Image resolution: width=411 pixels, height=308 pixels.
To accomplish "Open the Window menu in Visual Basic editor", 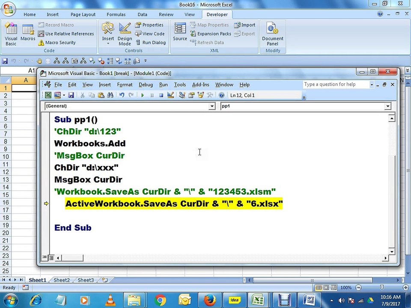I will tap(224, 85).
